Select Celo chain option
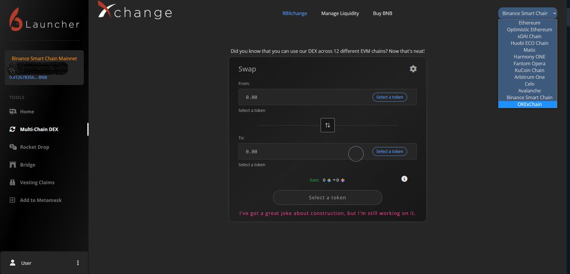This screenshot has width=570, height=274. click(x=528, y=84)
